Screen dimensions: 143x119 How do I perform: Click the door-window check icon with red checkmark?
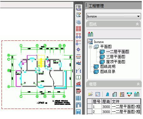(129, 94)
